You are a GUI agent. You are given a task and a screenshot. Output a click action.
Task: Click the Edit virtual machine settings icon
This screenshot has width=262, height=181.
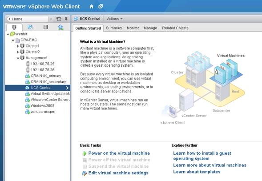click(x=85, y=173)
